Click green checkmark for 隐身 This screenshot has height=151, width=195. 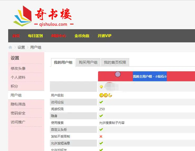click(x=101, y=116)
